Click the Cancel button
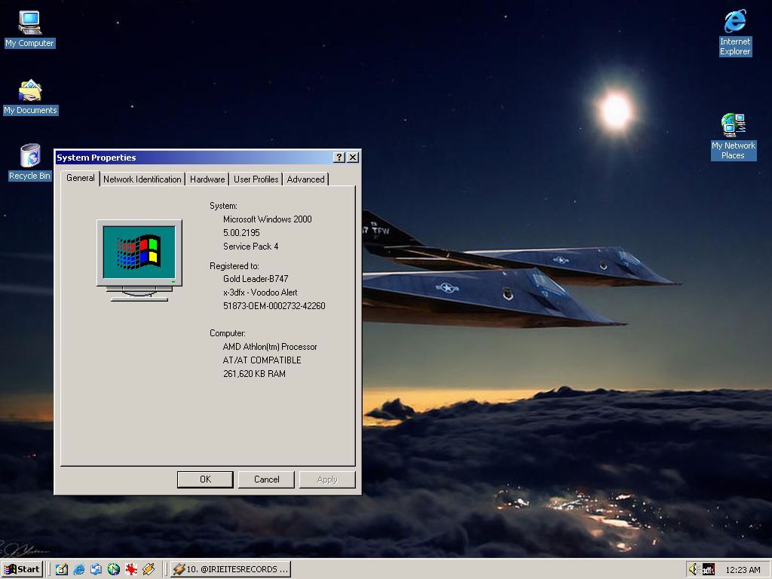772x579 pixels. click(266, 479)
